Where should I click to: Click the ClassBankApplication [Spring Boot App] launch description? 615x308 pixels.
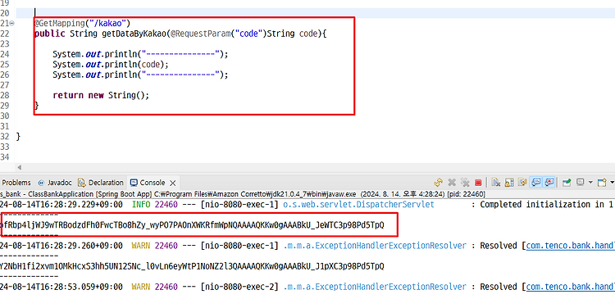90,194
